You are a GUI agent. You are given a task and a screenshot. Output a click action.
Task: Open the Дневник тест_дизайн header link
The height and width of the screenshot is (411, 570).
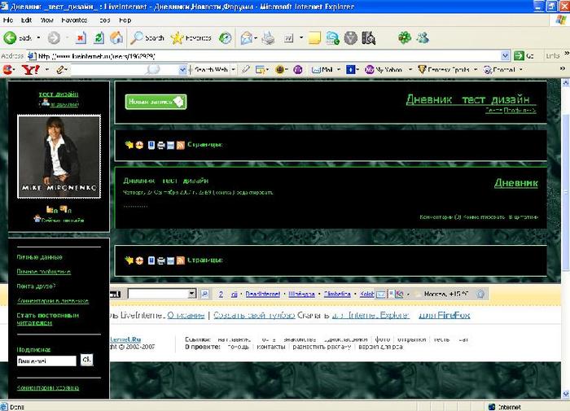[471, 99]
